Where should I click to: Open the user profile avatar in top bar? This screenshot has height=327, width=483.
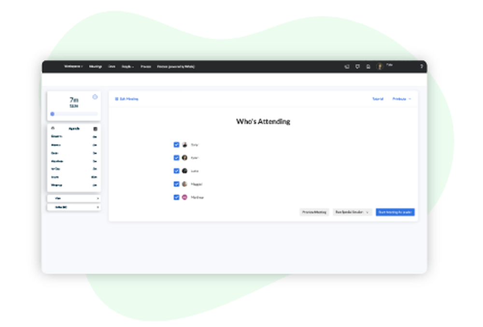pyautogui.click(x=380, y=67)
